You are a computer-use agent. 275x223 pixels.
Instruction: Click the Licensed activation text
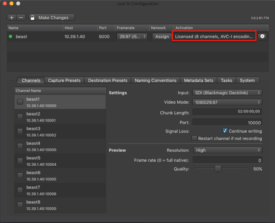tap(214, 36)
